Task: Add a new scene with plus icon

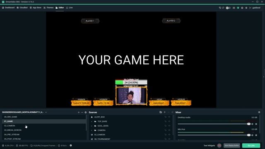Action: coord(79,112)
